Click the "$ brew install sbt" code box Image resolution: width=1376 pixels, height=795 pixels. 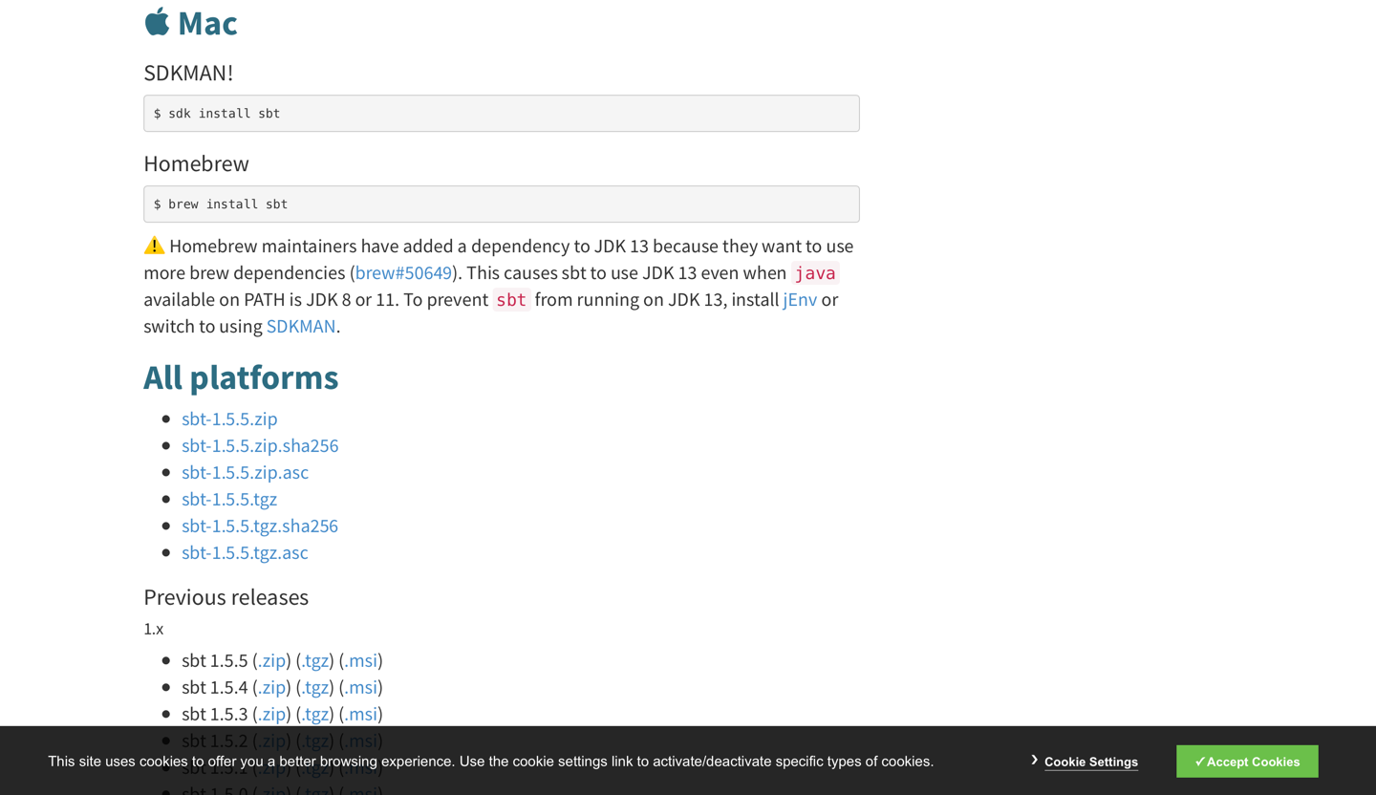pyautogui.click(x=502, y=204)
